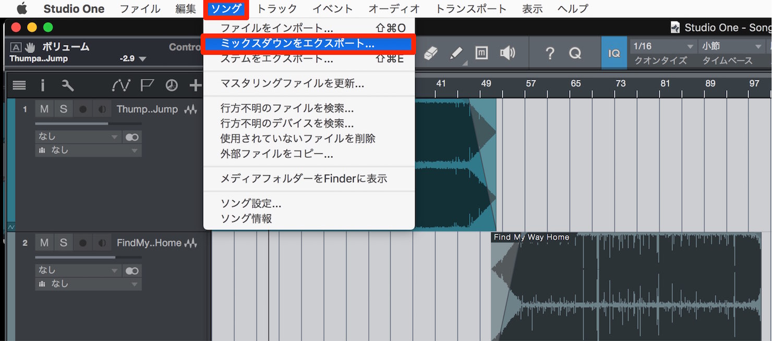Screen dimensions: 772x341
Task: Add tracks with the plus icon
Action: [x=195, y=86]
